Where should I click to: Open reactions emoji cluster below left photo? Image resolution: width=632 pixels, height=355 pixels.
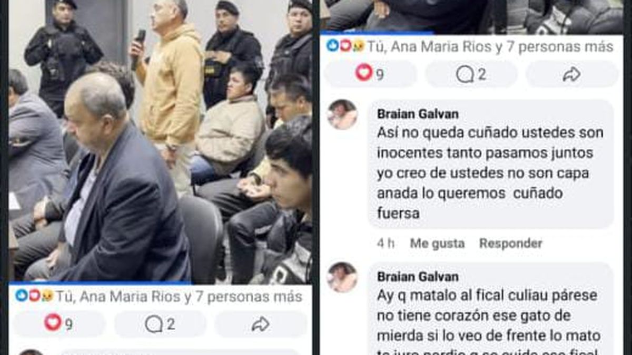pos(34,296)
